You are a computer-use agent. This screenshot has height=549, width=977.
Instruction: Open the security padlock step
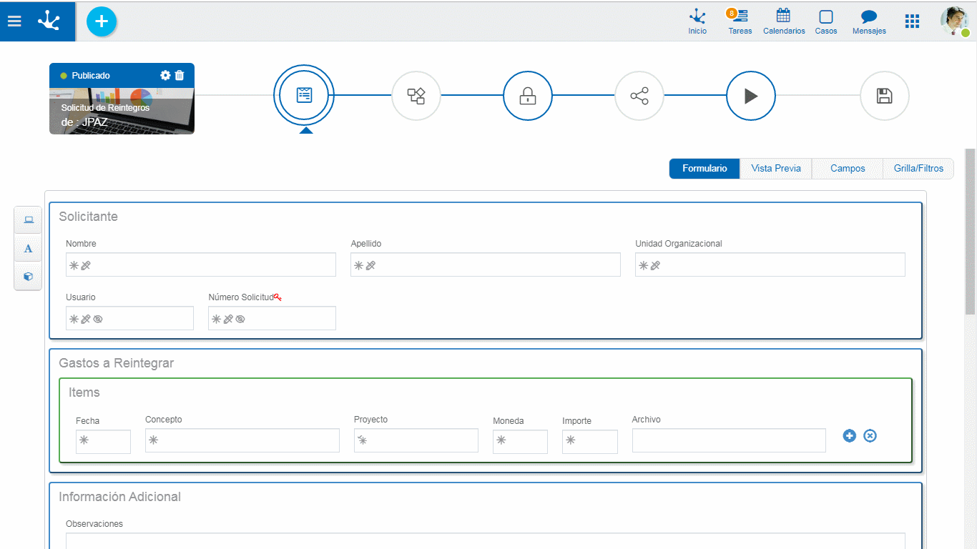pos(528,96)
